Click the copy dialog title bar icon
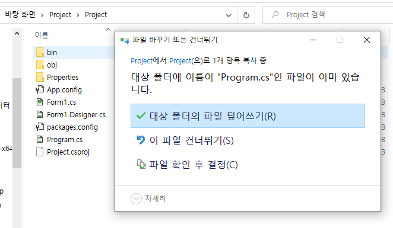The height and width of the screenshot is (228, 393). point(125,40)
